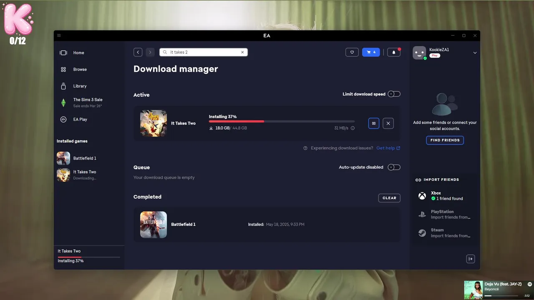Click the Library icon

(63, 86)
